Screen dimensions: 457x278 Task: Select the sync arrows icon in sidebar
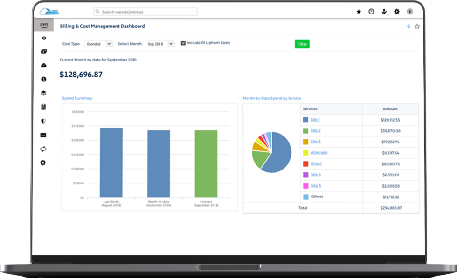point(43,149)
